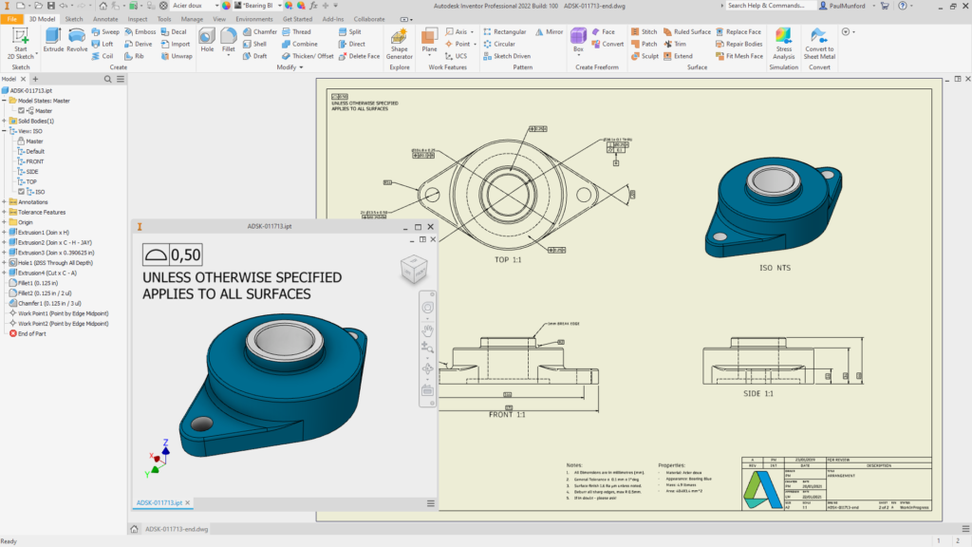The image size is (972, 547).
Task: Select the Extrude tool
Action: coord(53,40)
